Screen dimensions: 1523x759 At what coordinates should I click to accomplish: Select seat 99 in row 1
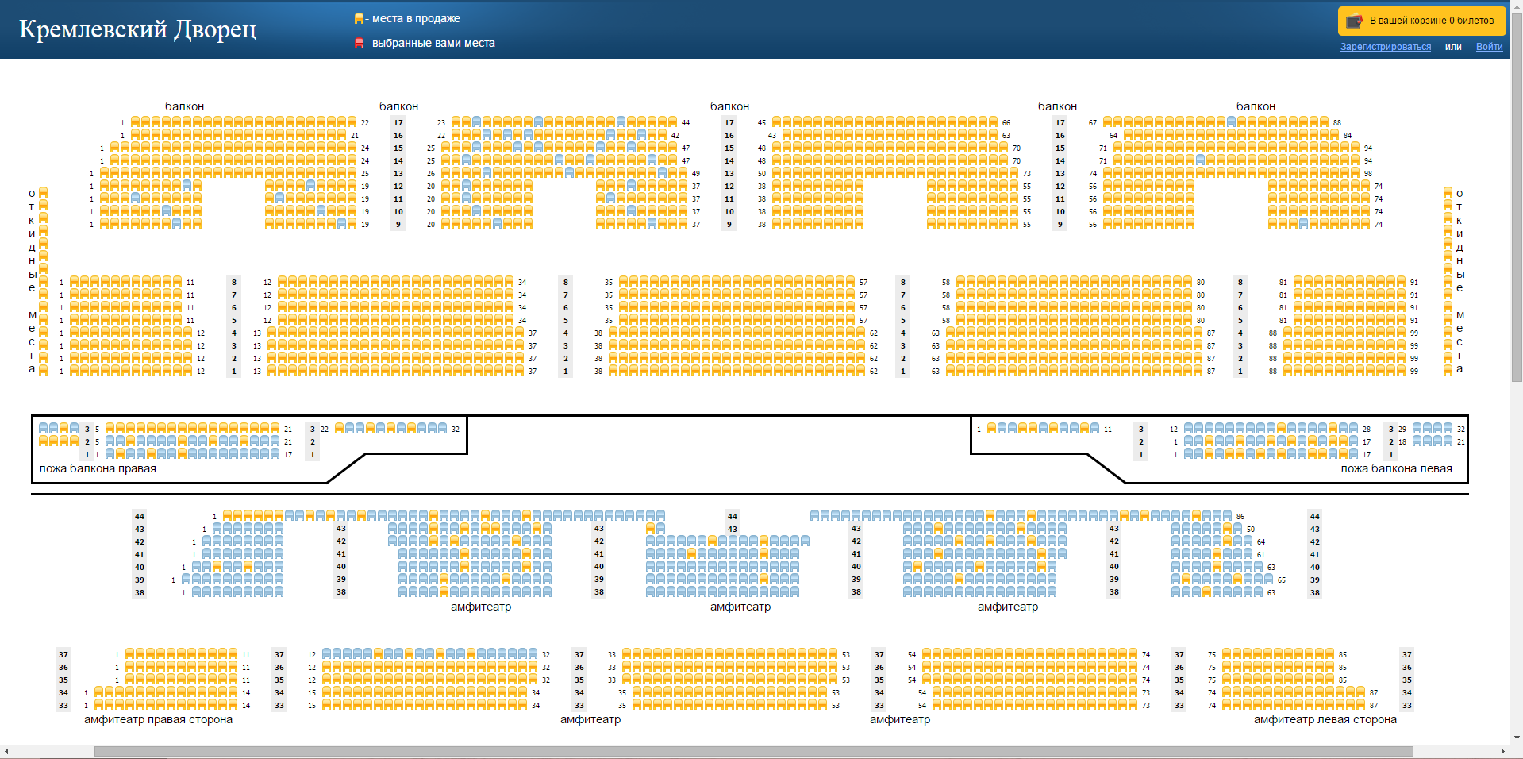[x=1402, y=371]
